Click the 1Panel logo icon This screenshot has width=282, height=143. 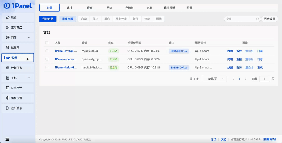point(7,6)
